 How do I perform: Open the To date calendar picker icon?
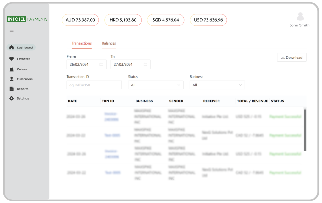pyautogui.click(x=145, y=64)
